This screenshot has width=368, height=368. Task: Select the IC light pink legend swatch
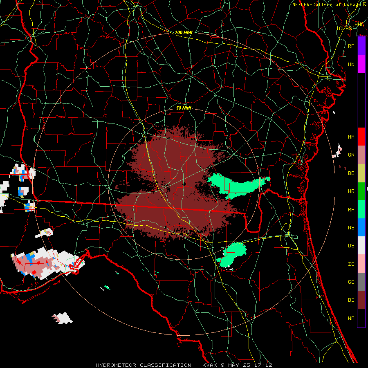tap(361, 264)
